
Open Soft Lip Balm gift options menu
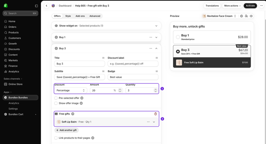pos(148,122)
